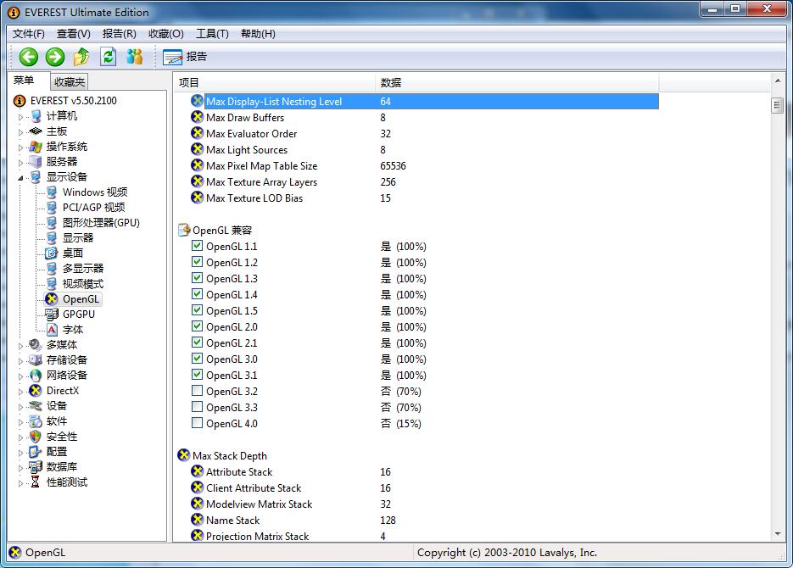This screenshot has width=793, height=568.
Task: Switch to the 收藏夹 tab
Action: pyautogui.click(x=70, y=82)
